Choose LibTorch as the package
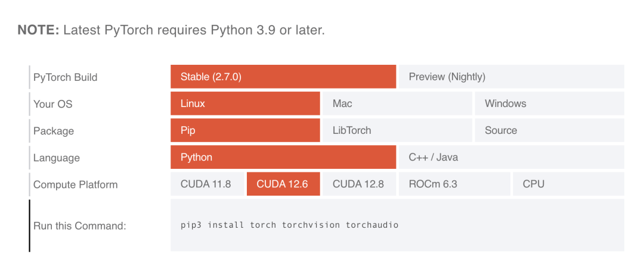 (397, 130)
